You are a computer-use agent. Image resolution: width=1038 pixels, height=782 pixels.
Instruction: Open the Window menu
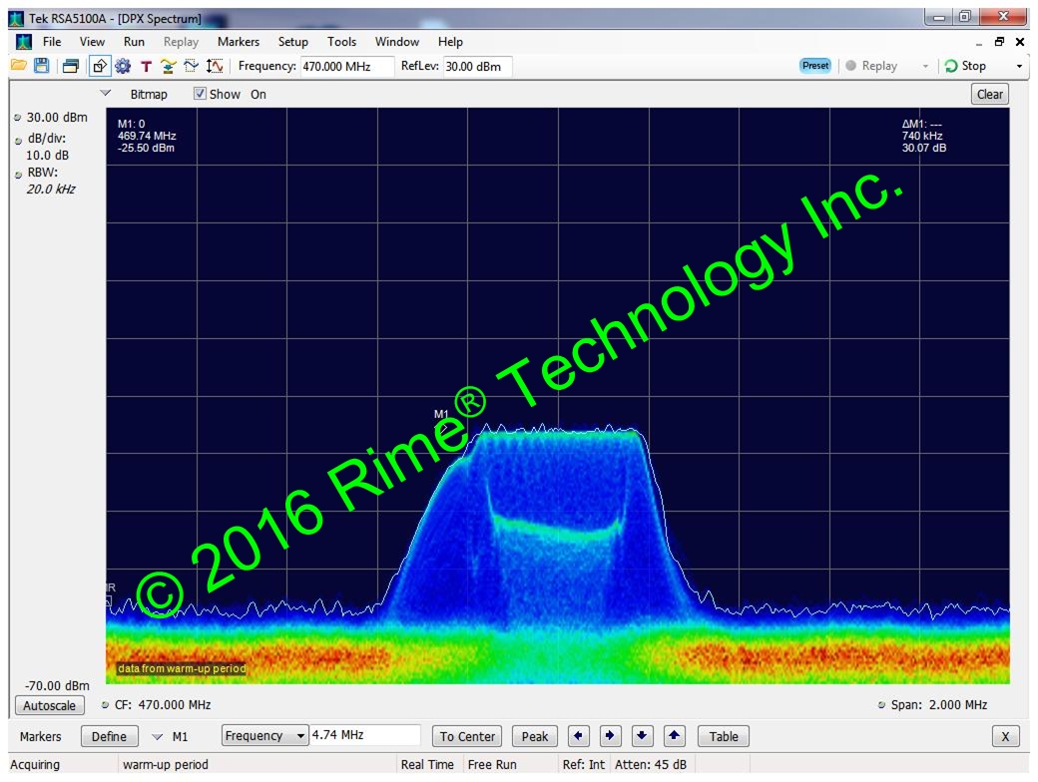click(397, 42)
